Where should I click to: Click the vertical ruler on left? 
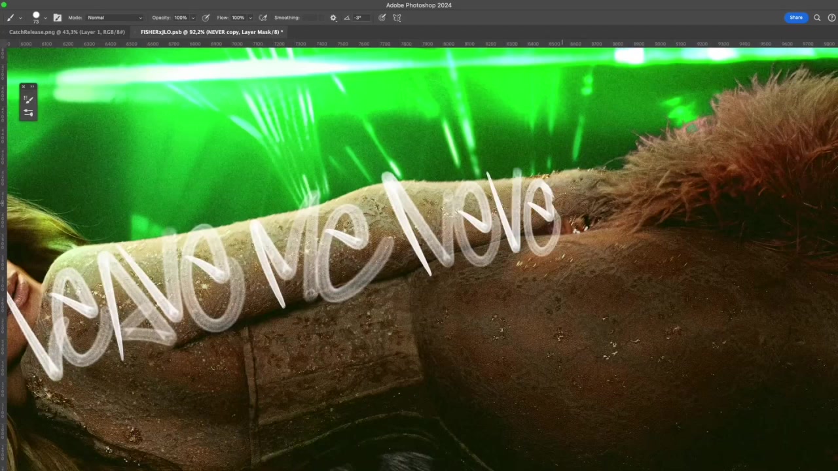coord(3,259)
